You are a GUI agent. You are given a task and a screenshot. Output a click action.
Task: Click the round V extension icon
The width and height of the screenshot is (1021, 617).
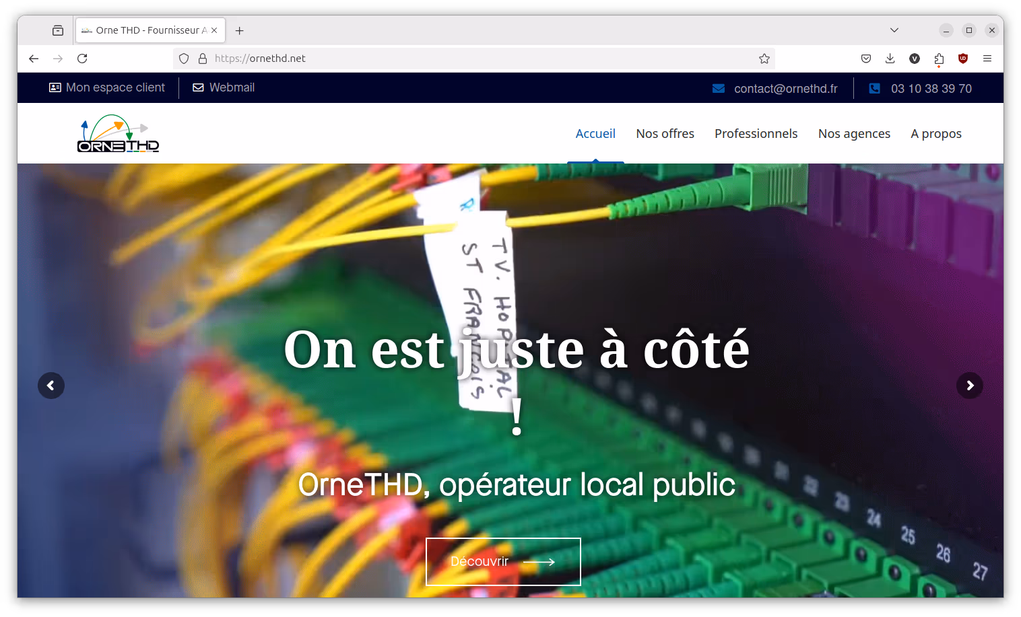click(915, 59)
